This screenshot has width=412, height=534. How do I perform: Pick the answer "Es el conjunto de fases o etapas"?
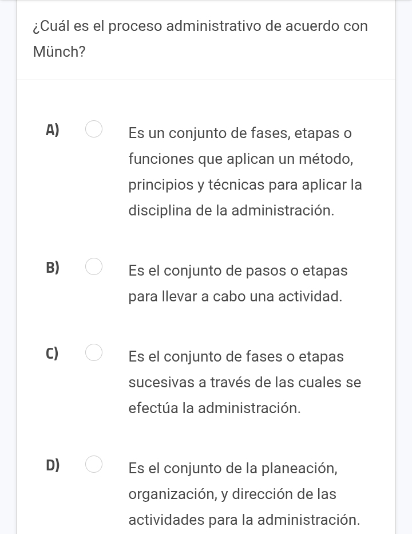[x=236, y=356]
